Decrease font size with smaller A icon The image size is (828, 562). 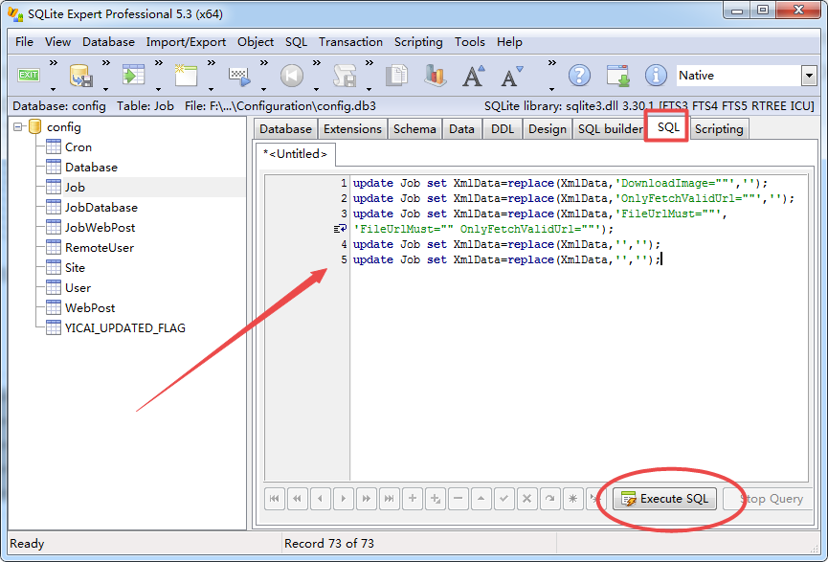512,76
